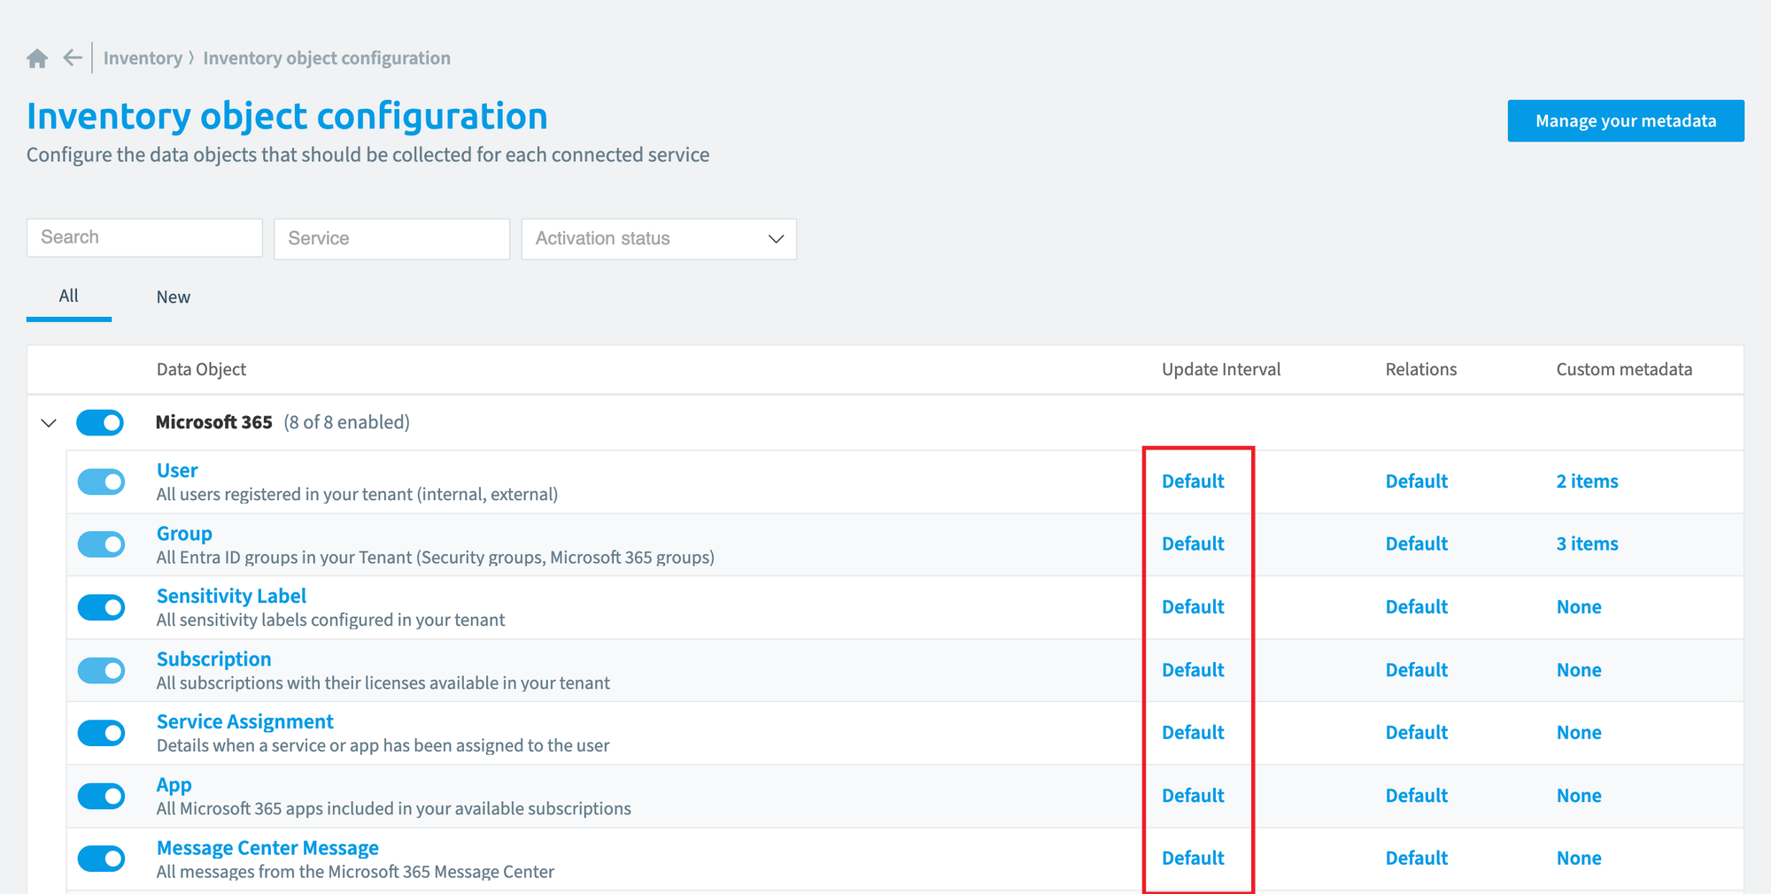Open the Sensitivity Label link

[x=231, y=597]
